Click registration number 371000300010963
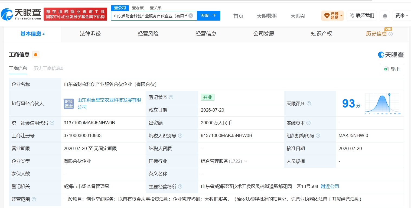411x208 pixels. coord(83,136)
